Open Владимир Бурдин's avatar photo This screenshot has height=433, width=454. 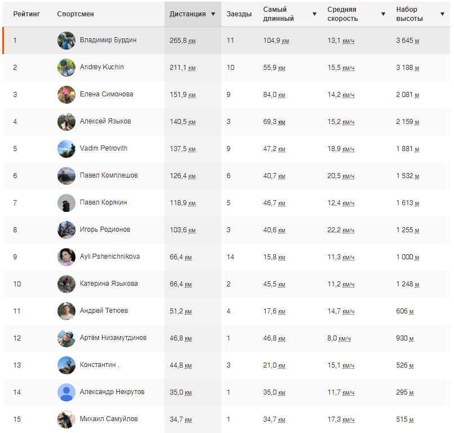point(66,41)
